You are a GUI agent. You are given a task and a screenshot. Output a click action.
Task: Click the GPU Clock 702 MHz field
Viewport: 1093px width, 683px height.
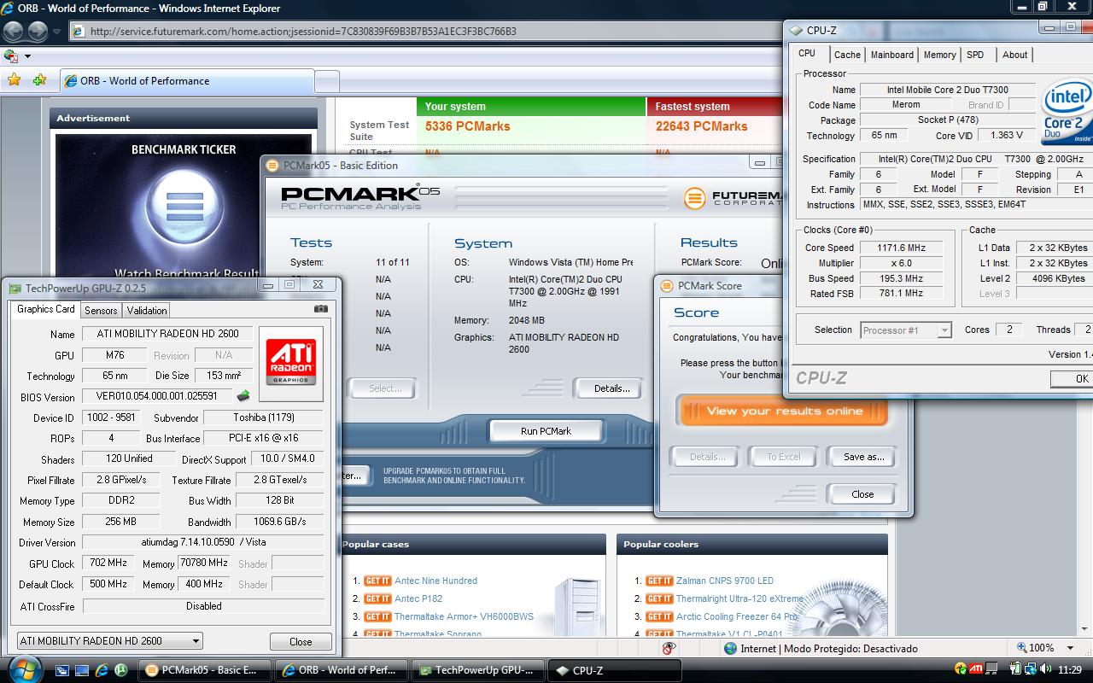(108, 563)
